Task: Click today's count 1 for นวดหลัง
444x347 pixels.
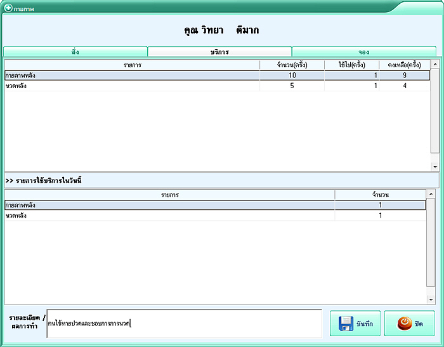Action: (x=381, y=216)
